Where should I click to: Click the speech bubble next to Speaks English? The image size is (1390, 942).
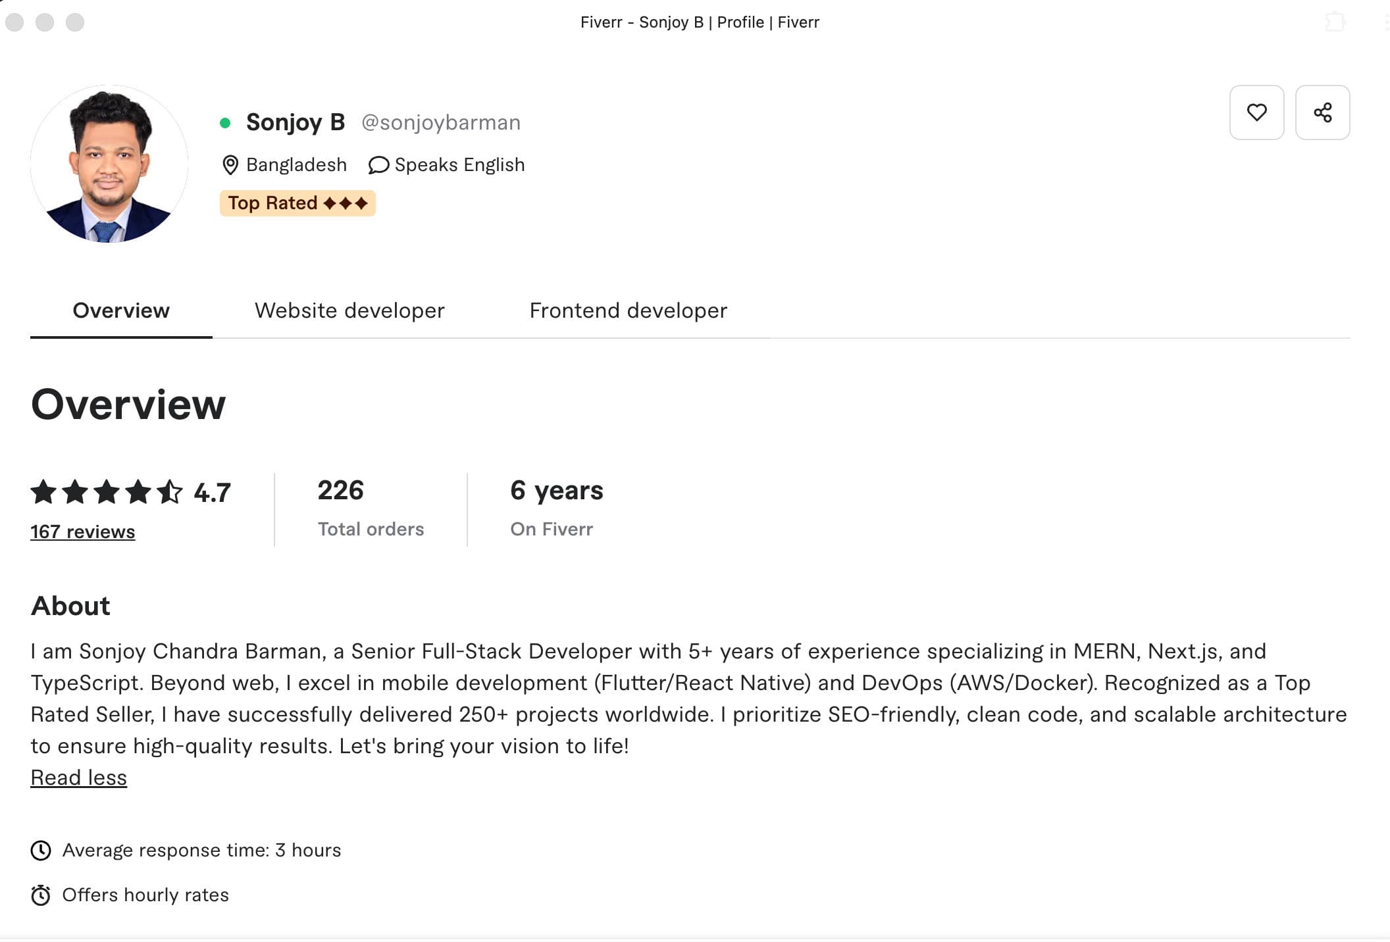[378, 164]
